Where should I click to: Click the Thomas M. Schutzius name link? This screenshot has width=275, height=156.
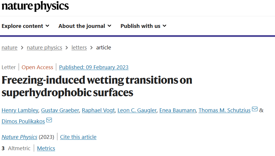point(225,110)
